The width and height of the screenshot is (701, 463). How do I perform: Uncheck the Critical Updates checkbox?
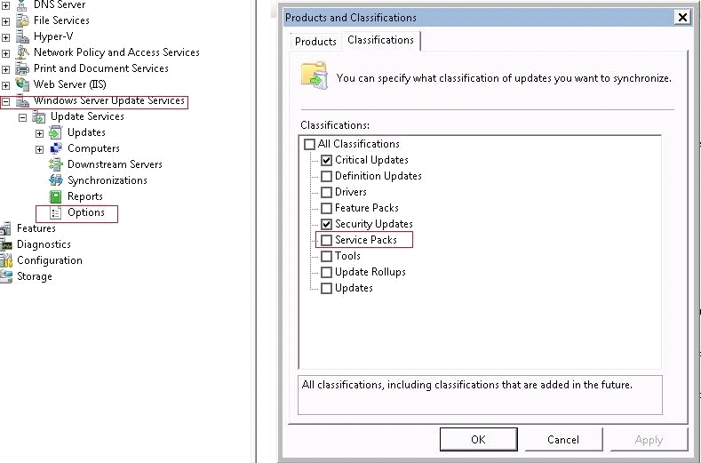coord(326,160)
